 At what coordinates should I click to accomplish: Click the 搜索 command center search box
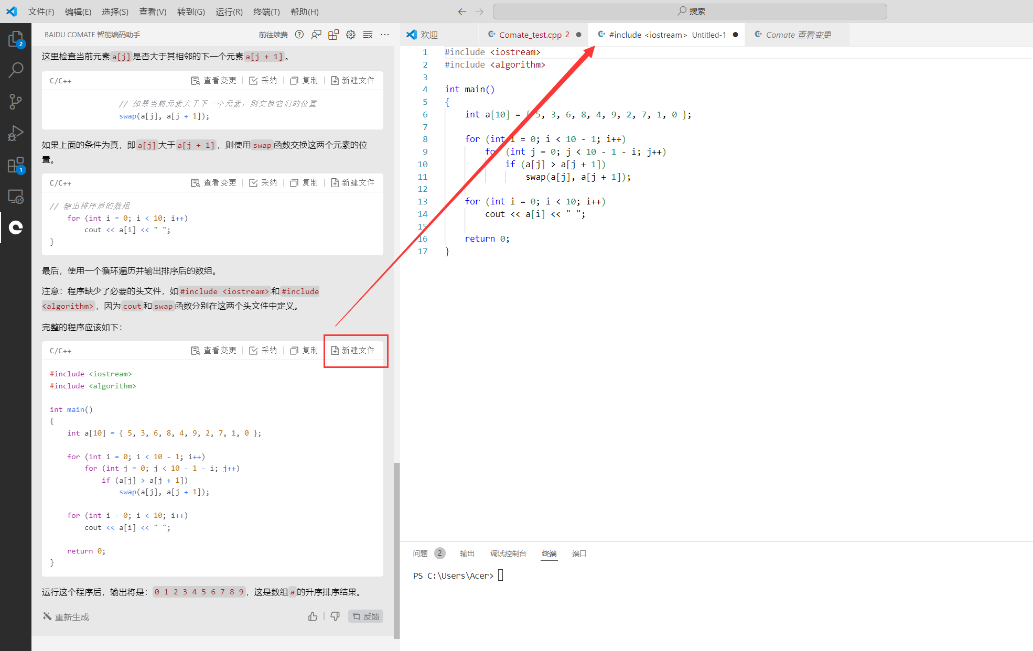(690, 11)
